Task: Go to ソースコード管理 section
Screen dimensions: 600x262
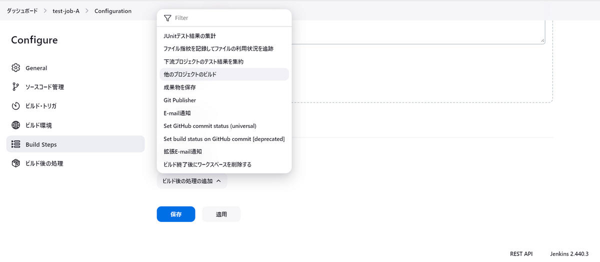Action: [75, 86]
